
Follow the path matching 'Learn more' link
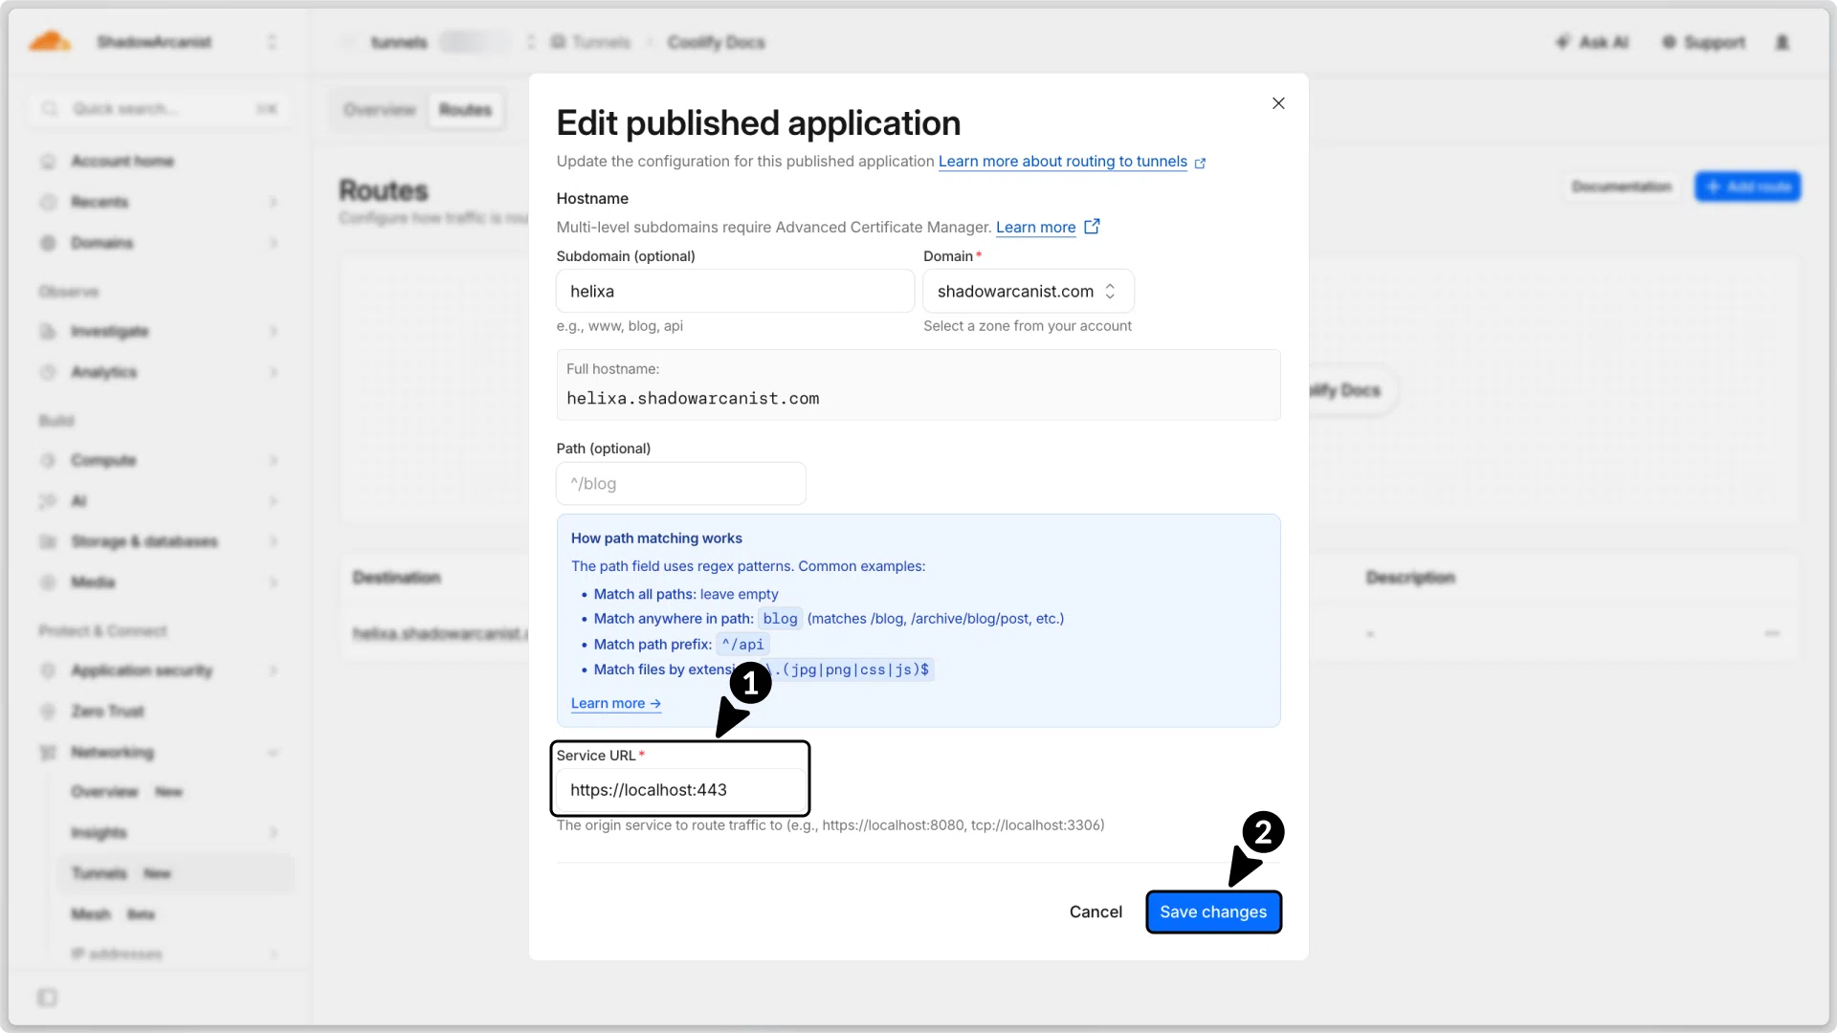[x=616, y=703]
